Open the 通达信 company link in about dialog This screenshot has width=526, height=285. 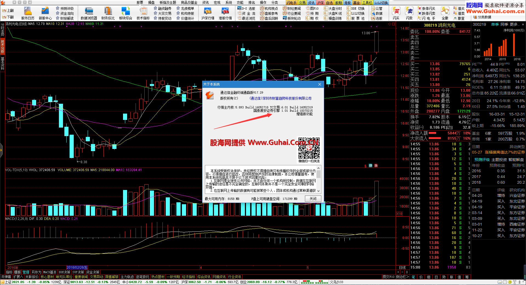[x=280, y=98]
